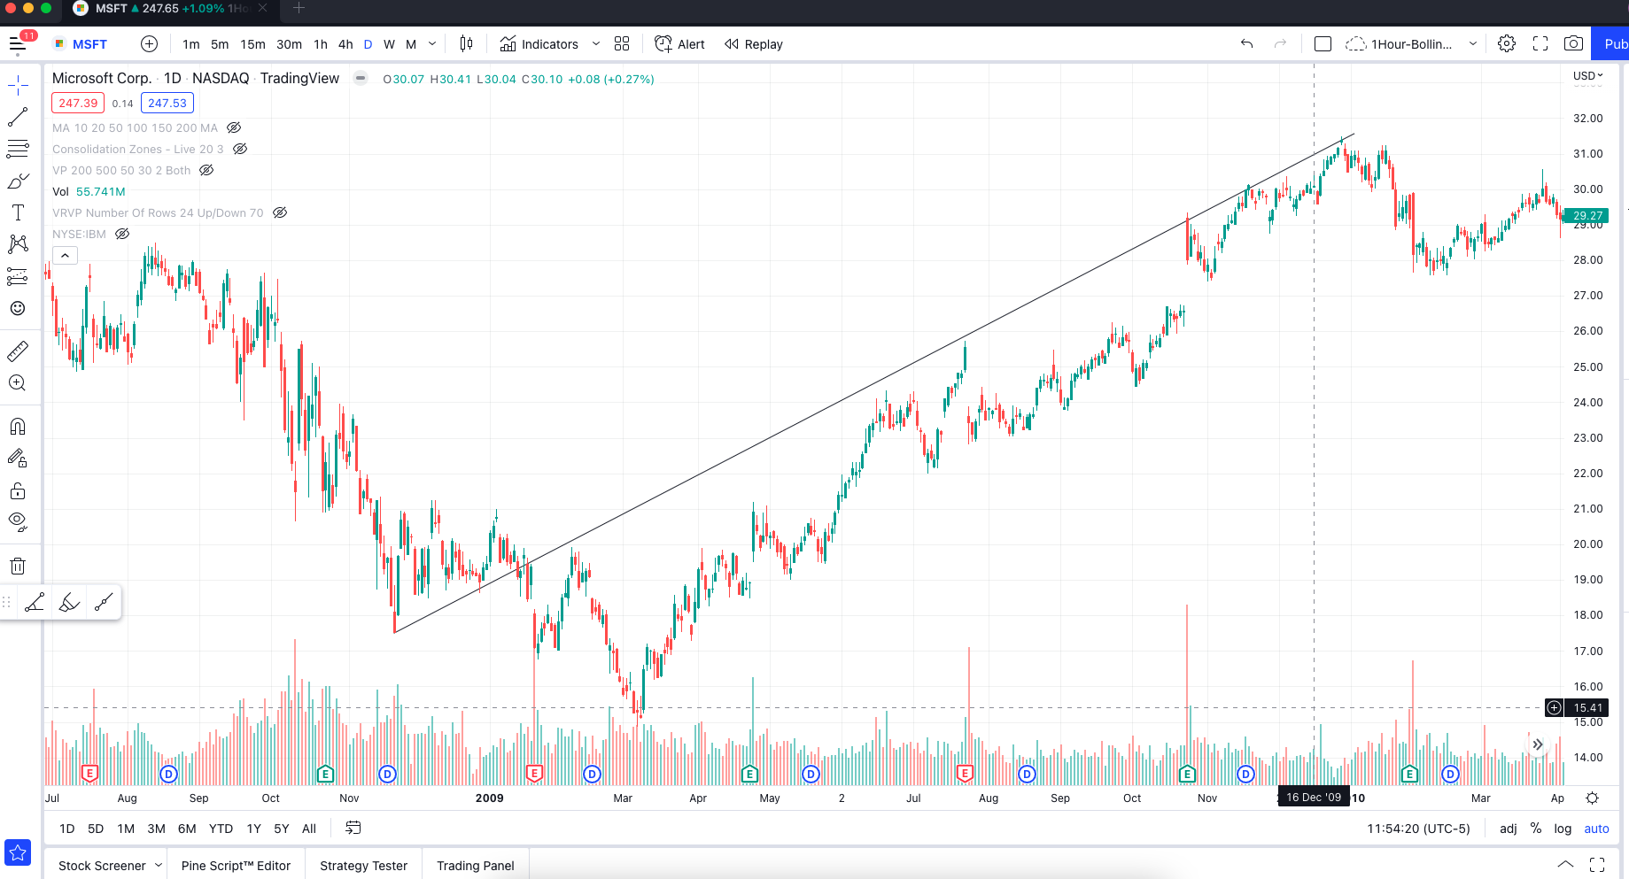The height and width of the screenshot is (879, 1629).
Task: Open the chart patterns tool
Action: pos(18,244)
